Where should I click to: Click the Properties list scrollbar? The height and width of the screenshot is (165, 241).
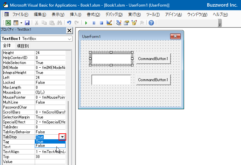(68, 133)
